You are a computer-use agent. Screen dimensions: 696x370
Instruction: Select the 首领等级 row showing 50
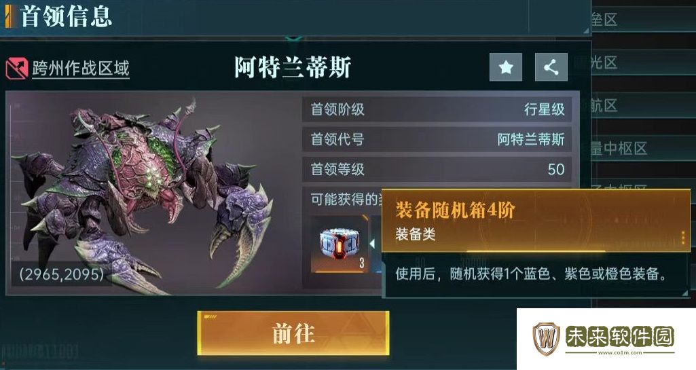[x=437, y=169]
